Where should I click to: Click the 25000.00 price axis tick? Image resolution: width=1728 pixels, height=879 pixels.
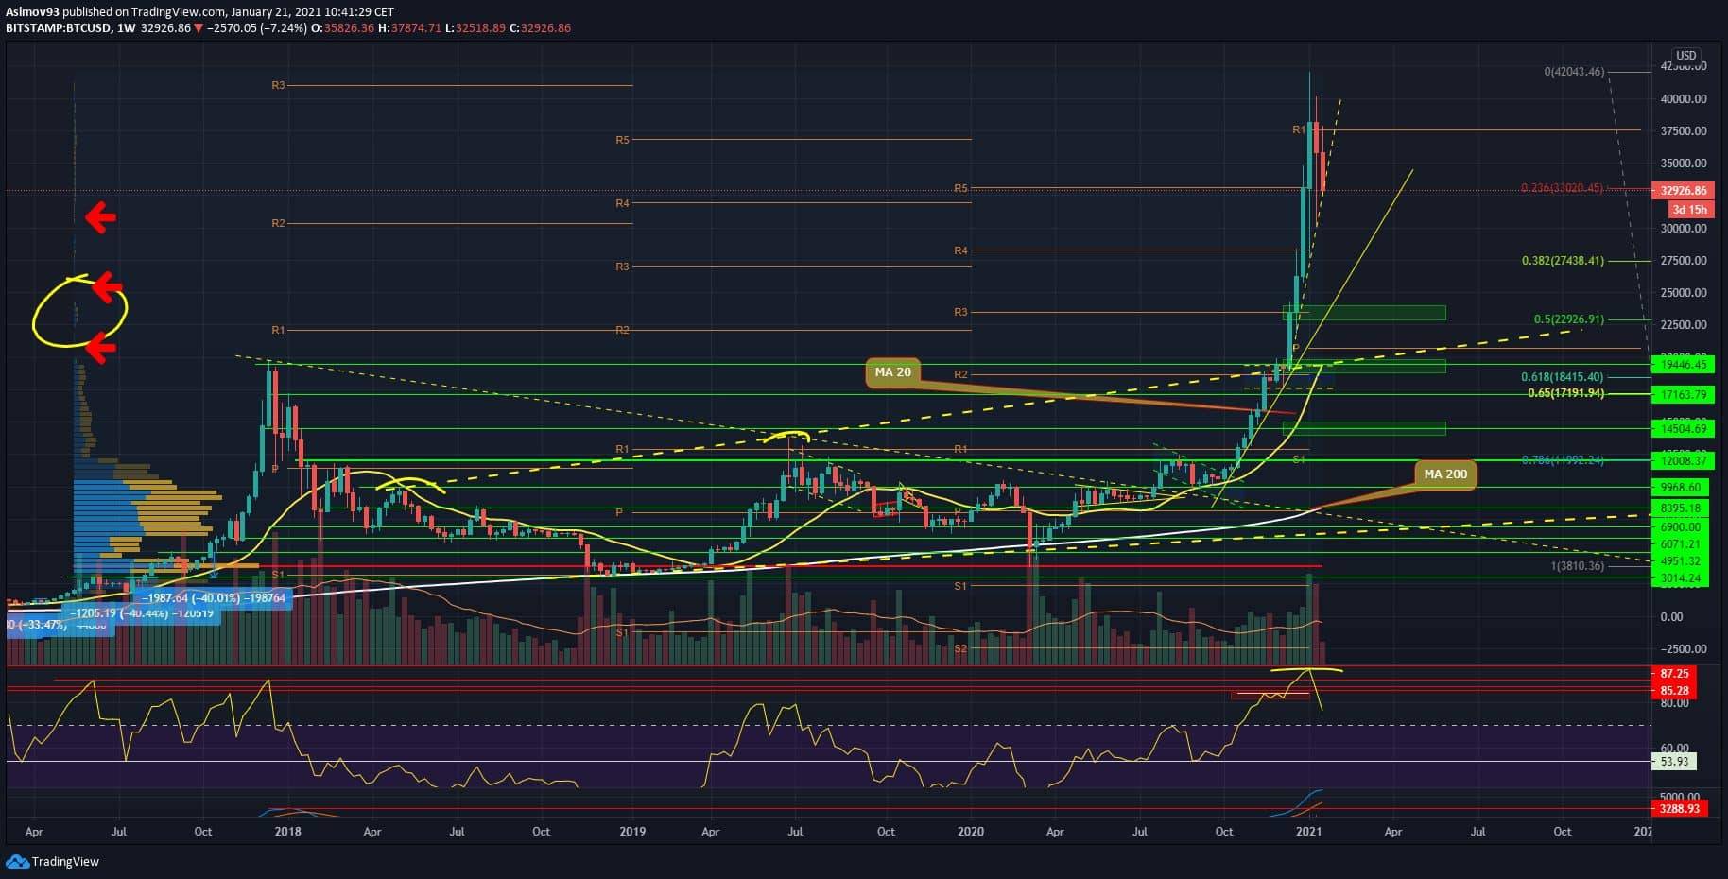click(1684, 293)
